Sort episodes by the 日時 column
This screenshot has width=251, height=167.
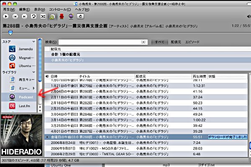pos(64,76)
